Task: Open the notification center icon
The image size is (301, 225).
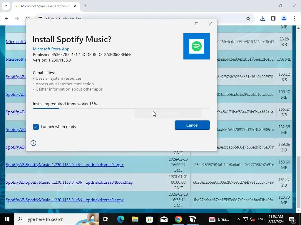Action: 292,219
